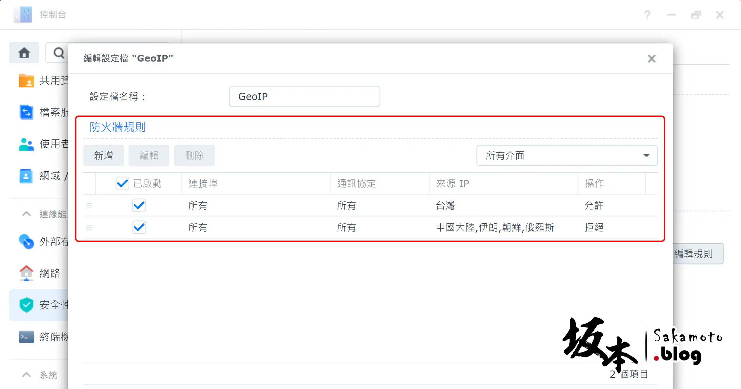The height and width of the screenshot is (389, 741).
Task: Open the Shared Folder (共用資料夾) orange icon
Action: 26,80
